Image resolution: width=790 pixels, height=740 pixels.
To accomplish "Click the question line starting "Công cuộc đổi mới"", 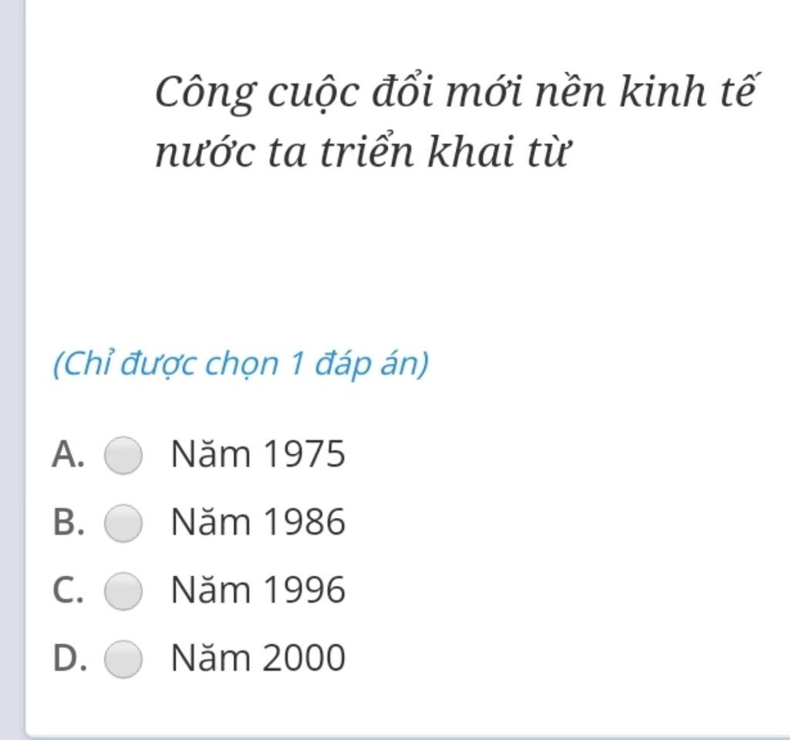I will pos(454,94).
